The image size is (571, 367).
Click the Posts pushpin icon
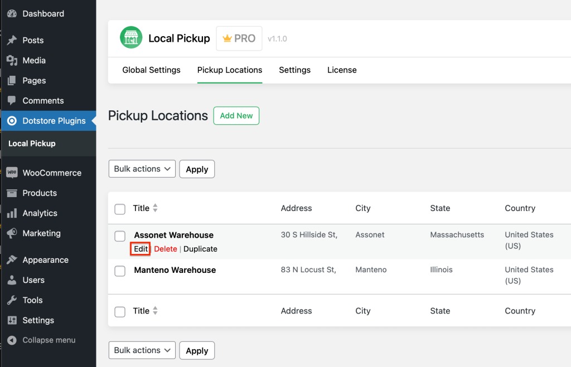(x=12, y=40)
